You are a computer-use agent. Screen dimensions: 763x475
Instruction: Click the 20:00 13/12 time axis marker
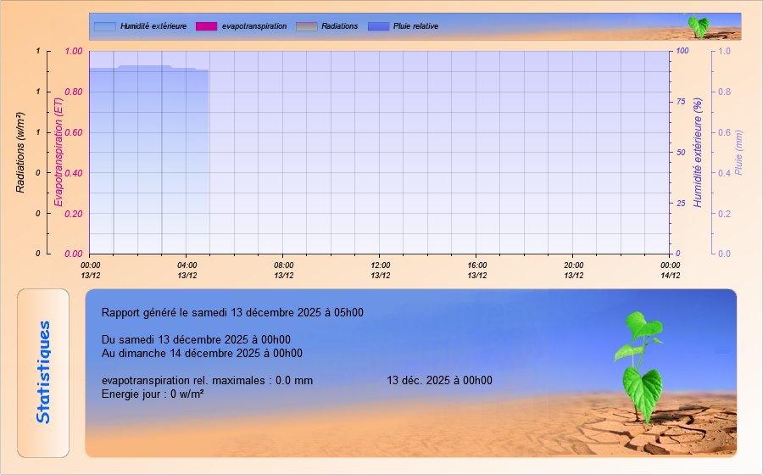[574, 270]
